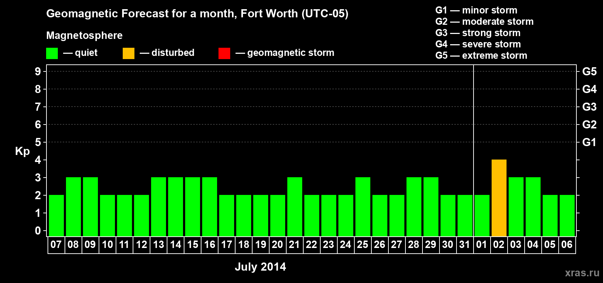Click the '— quiet' legend text
This screenshot has height=283, width=603.
pyautogui.click(x=80, y=53)
